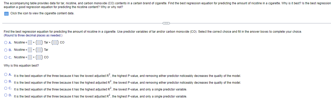Click intercept input box in option C
The width and height of the screenshot is (331, 100).
(30, 57)
